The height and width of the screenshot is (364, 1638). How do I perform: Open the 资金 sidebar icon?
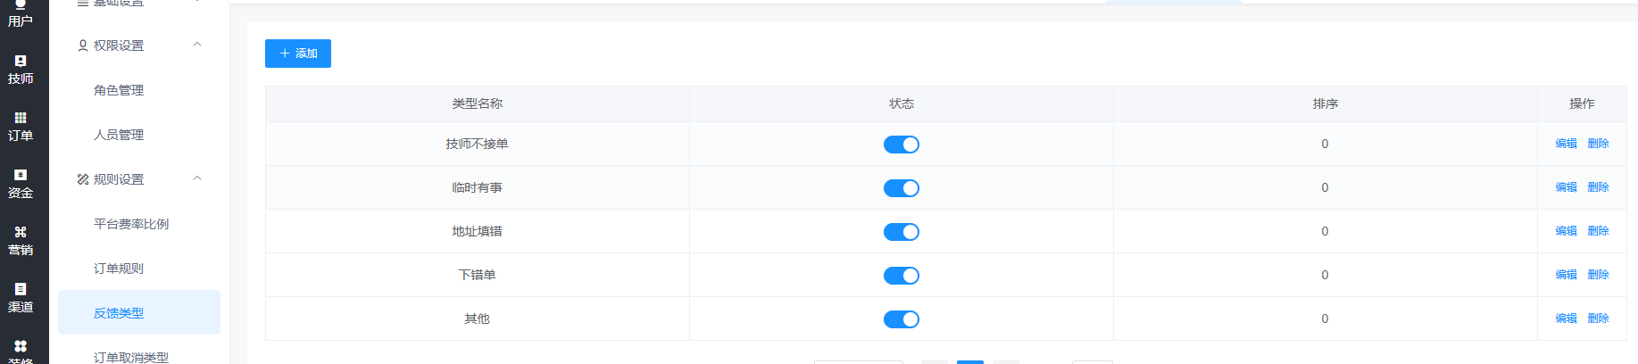pyautogui.click(x=21, y=185)
